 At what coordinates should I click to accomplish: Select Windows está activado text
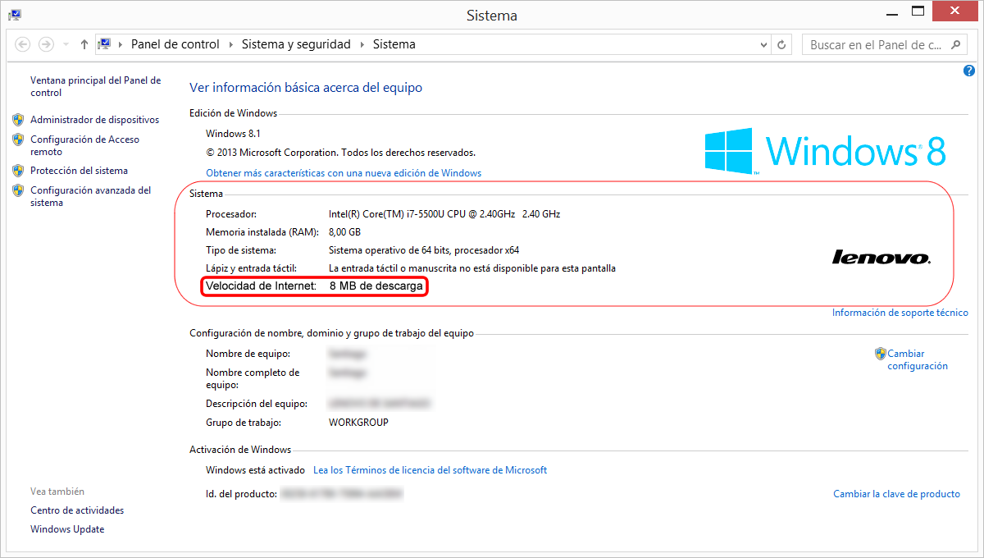coord(255,470)
